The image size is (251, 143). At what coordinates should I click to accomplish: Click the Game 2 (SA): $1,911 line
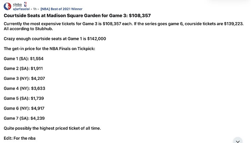coord(23,69)
